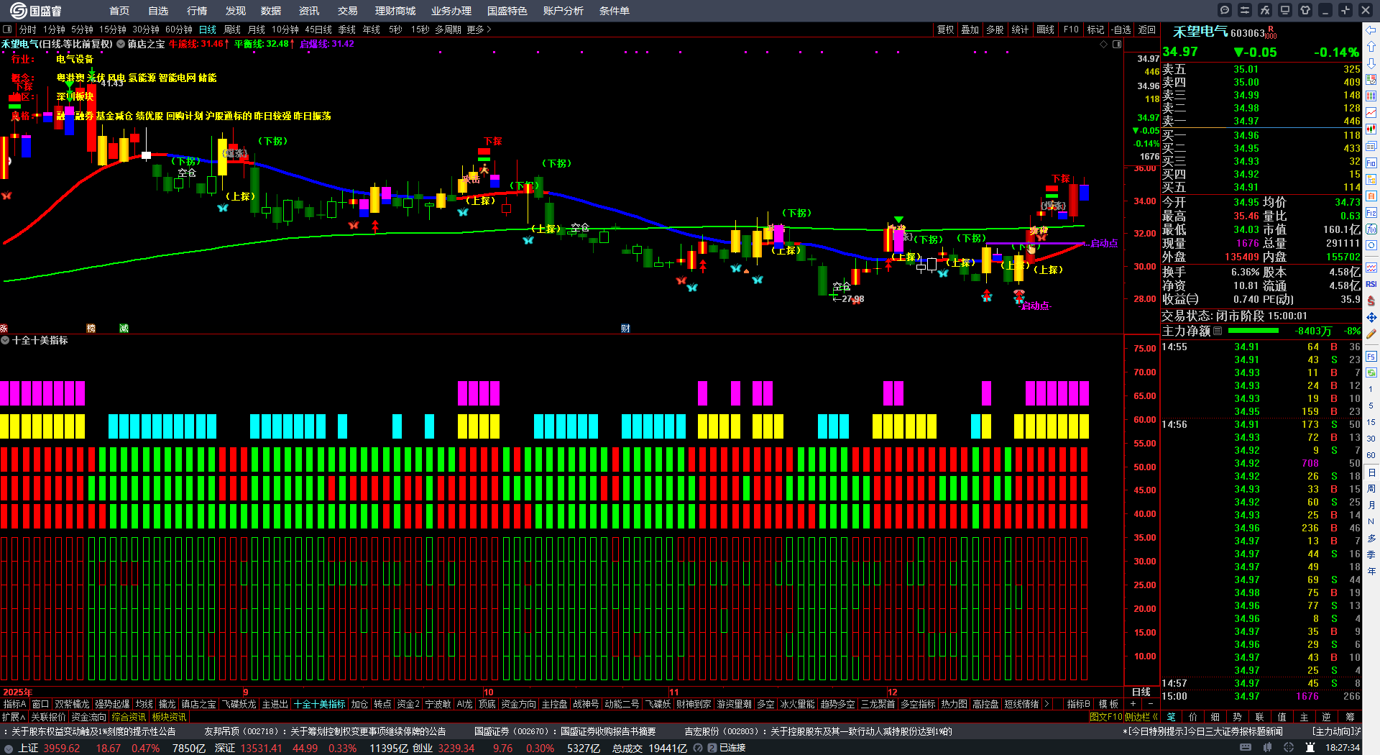Image resolution: width=1380 pixels, height=755 pixels.
Task: Open the 关联报价 bottom tab
Action: [x=48, y=717]
